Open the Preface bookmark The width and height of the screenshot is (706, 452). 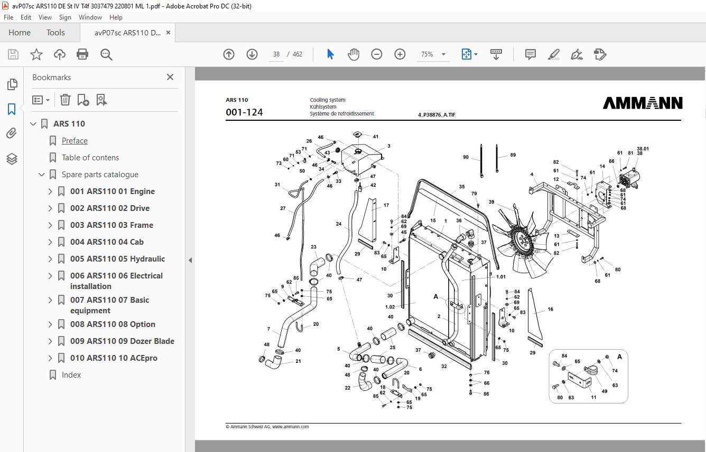[x=75, y=141]
